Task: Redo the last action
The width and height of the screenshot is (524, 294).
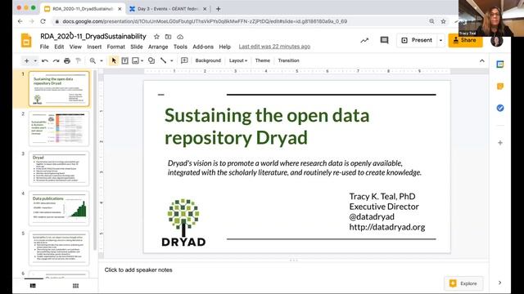Action: click(56, 60)
